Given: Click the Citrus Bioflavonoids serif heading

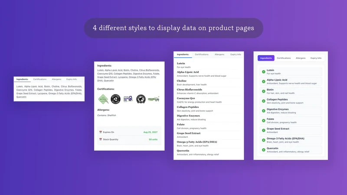Looking at the screenshot, I should pyautogui.click(x=189, y=90).
